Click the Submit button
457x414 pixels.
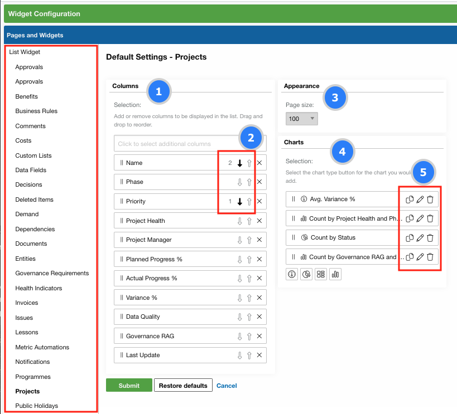pos(129,386)
